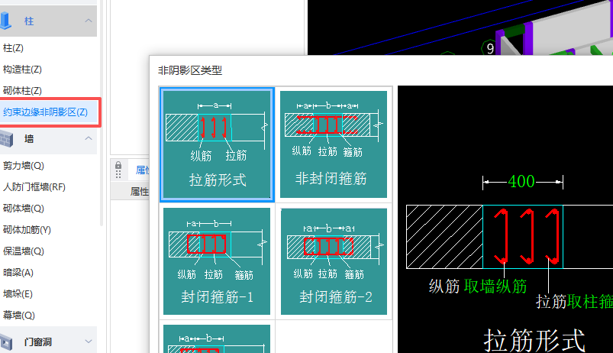Click the 门窗洞 section icon
This screenshot has width=613, height=353.
point(6,342)
